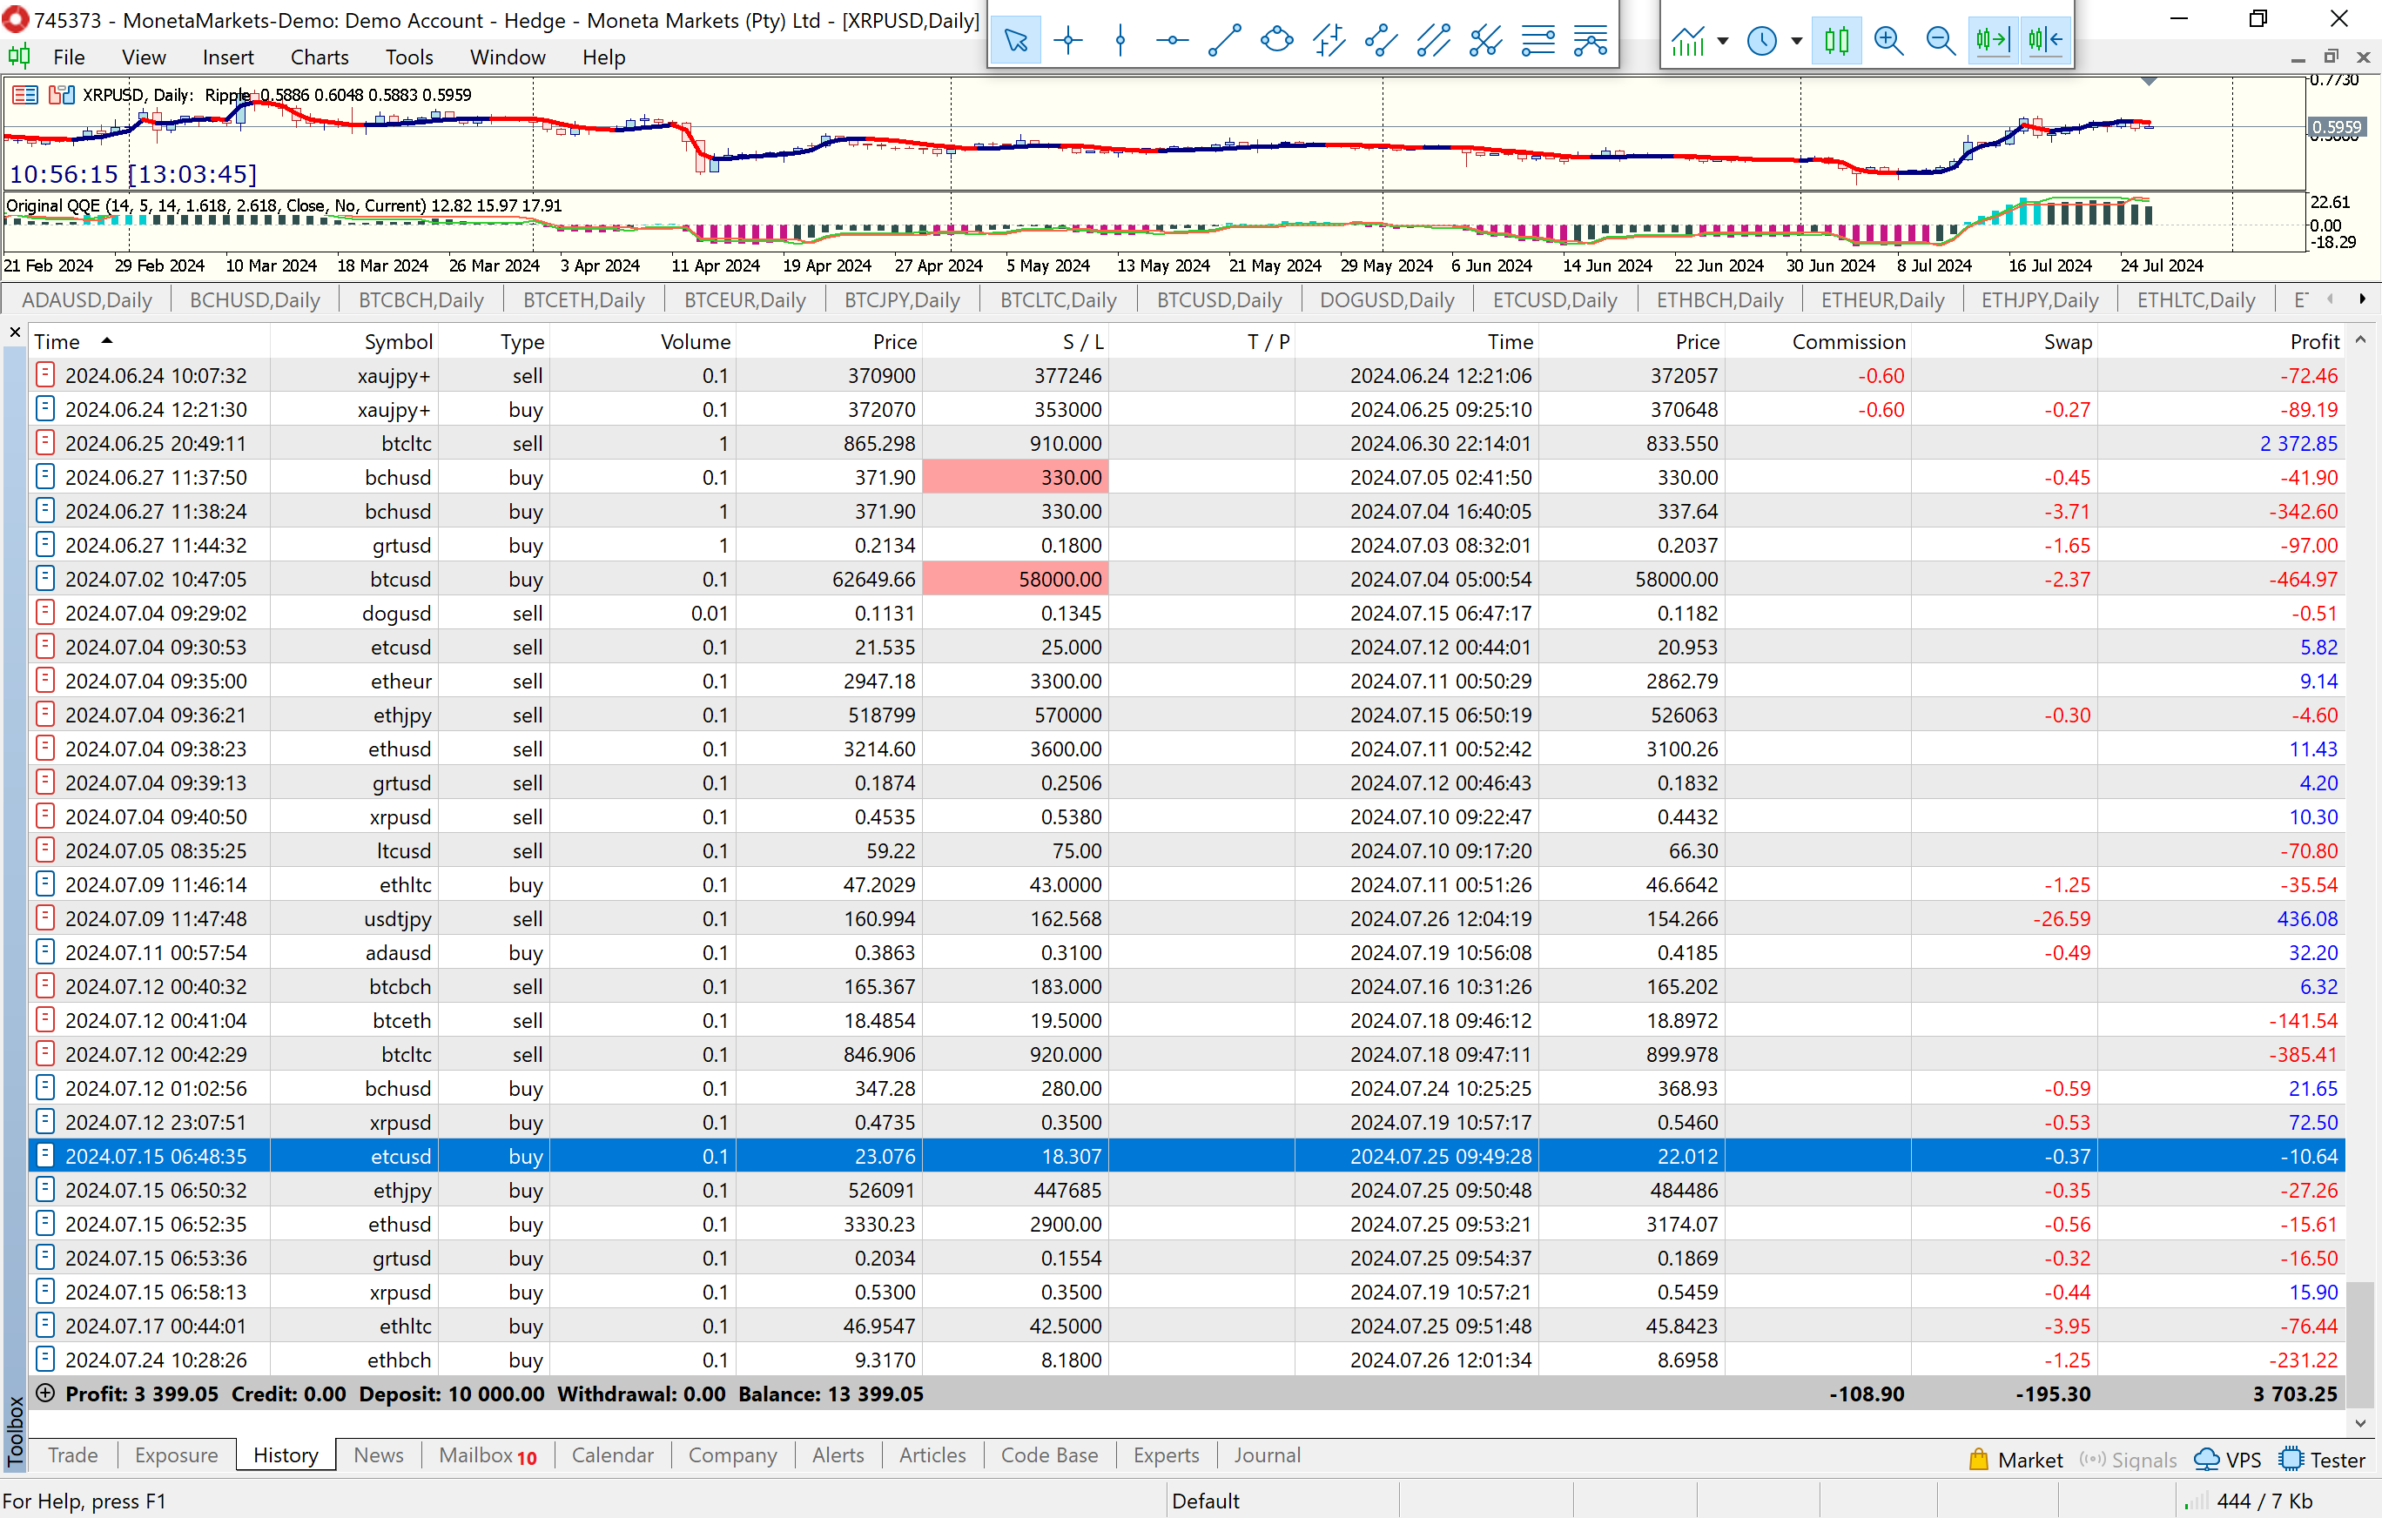2382x1518 pixels.
Task: Open the BTCUSD,Daily chart tab
Action: pos(1219,299)
